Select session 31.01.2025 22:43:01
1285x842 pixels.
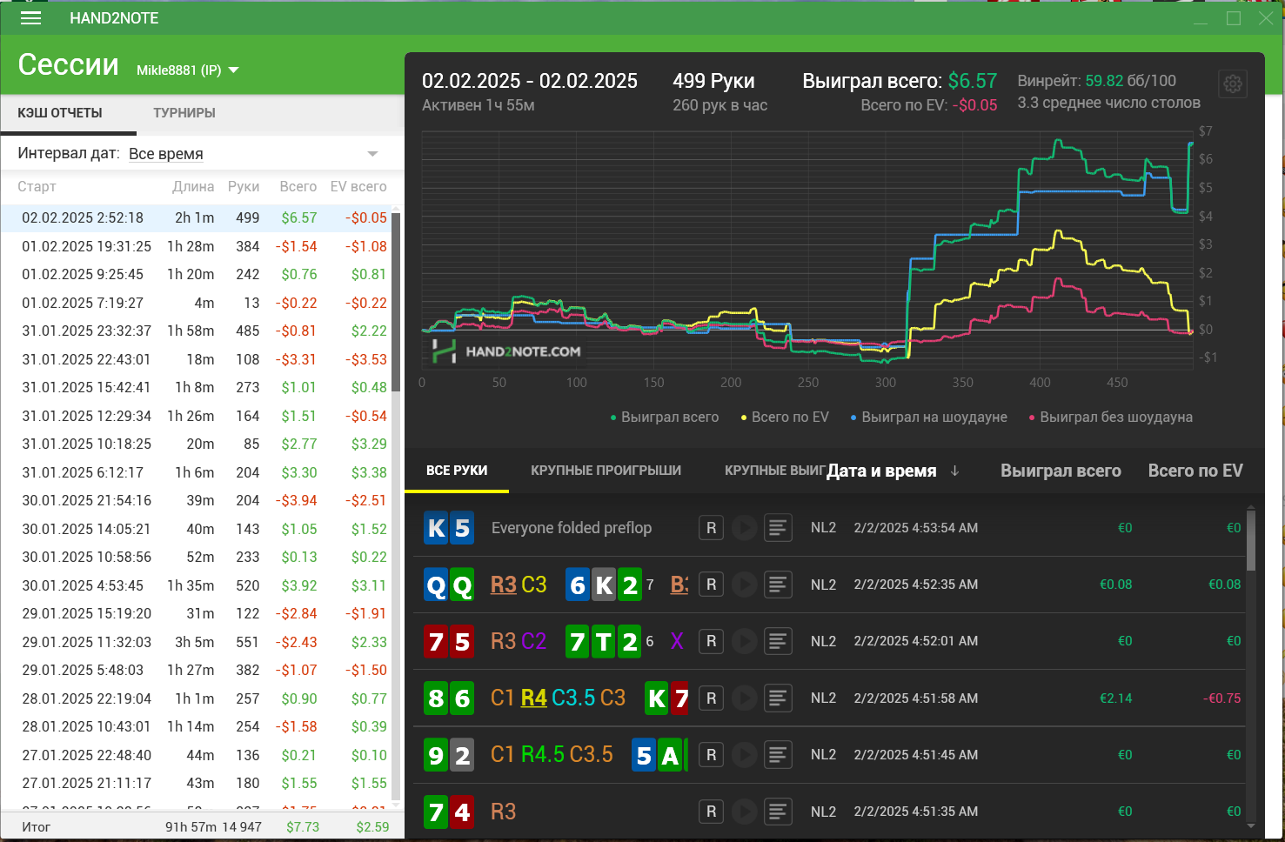196,359
